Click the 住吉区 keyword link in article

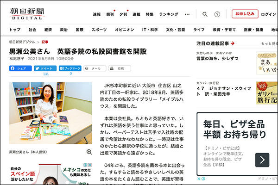point(164,86)
